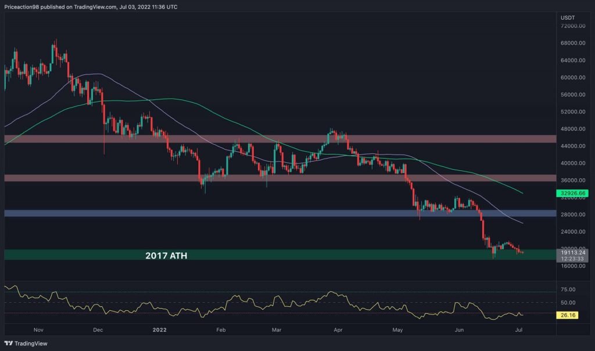Image resolution: width=595 pixels, height=351 pixels.
Task: Click the USDT label atop the price scale
Action: [567, 18]
